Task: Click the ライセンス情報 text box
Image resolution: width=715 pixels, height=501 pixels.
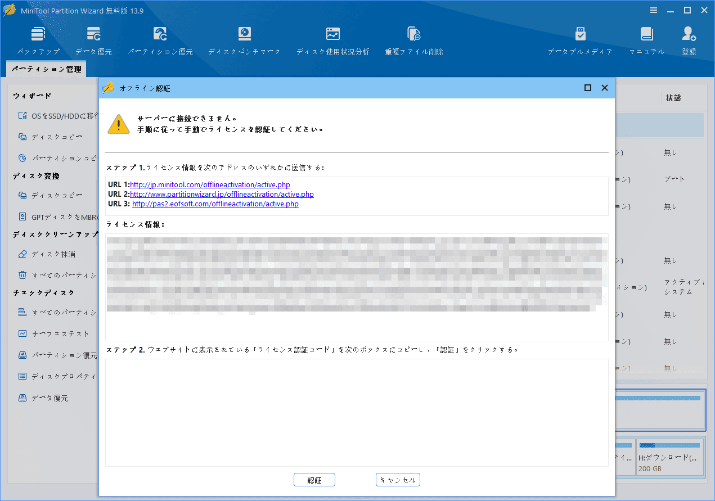Action: (357, 287)
